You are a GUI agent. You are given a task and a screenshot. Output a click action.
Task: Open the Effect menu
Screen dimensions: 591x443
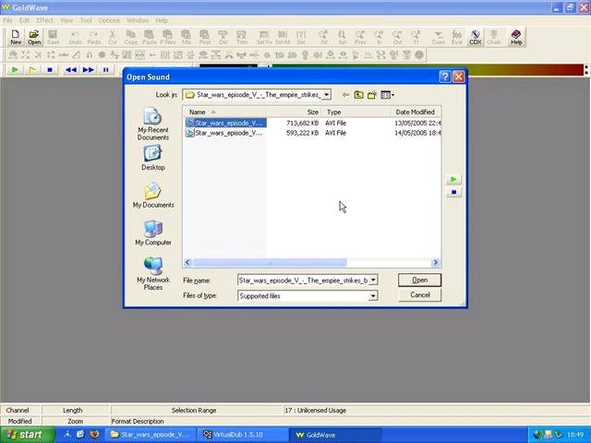click(x=45, y=20)
